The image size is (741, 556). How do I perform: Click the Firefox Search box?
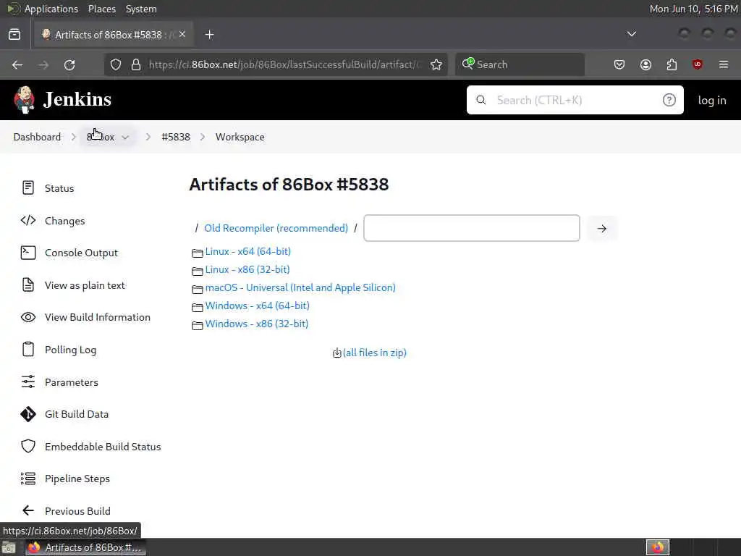click(x=520, y=64)
